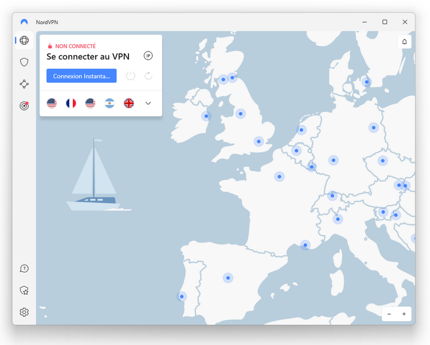
Task: Select the Spain server dot
Action: pos(228,278)
